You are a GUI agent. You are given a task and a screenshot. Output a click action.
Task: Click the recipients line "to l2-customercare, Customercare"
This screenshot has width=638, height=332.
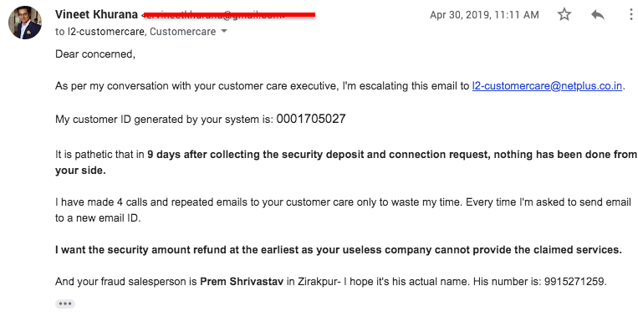tap(135, 31)
